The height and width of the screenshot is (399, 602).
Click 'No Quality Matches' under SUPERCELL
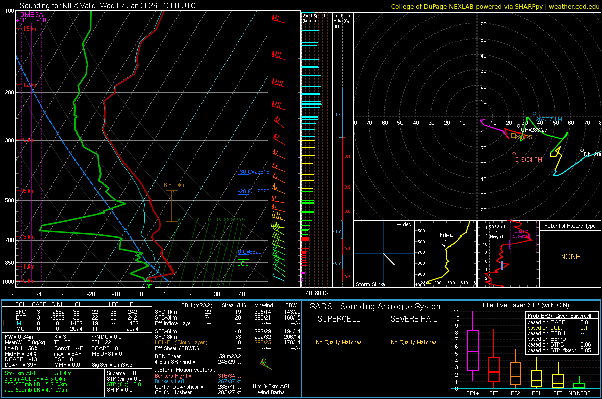click(x=339, y=342)
